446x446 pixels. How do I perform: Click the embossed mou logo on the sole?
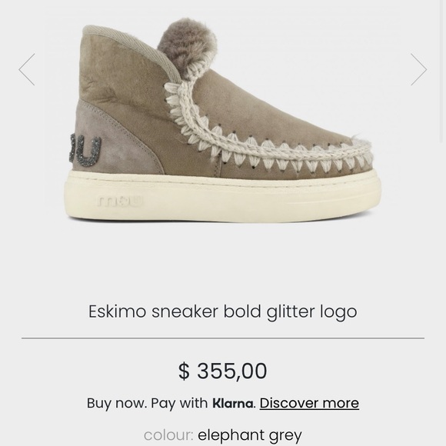click(x=120, y=201)
